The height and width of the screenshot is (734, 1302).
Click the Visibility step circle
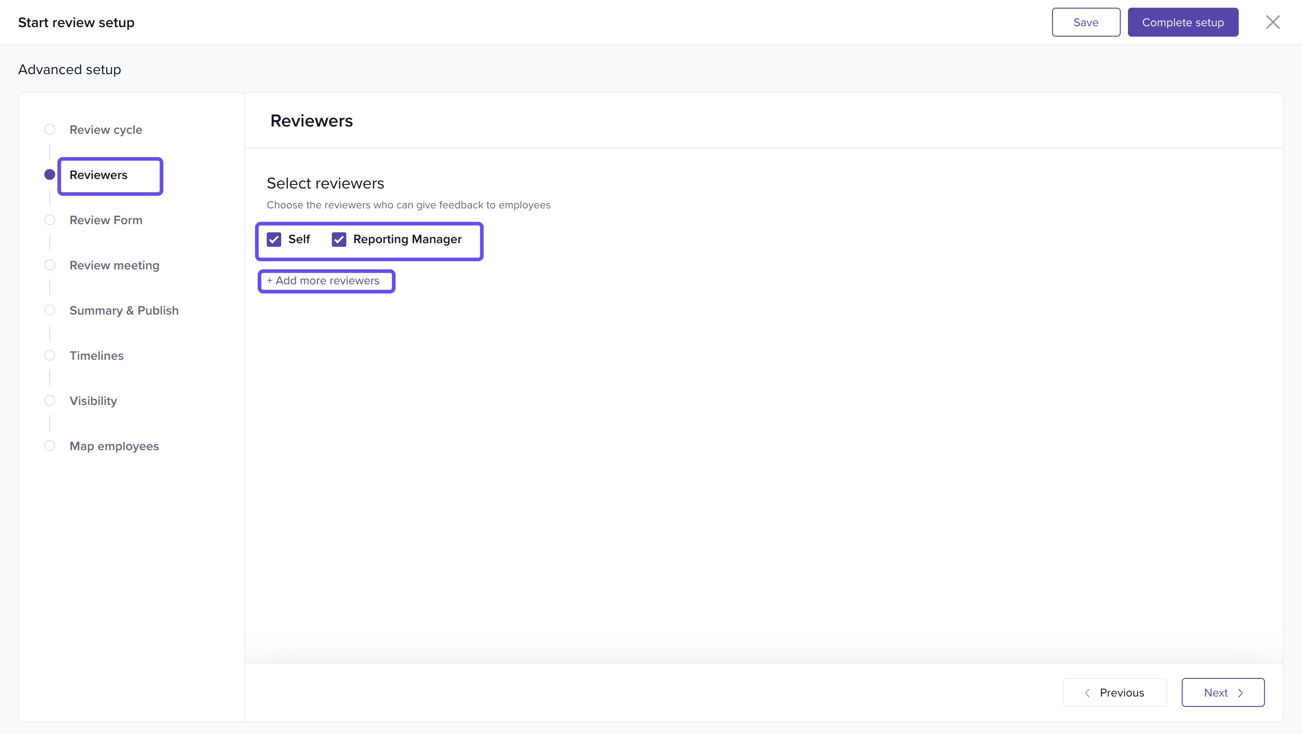(x=50, y=400)
